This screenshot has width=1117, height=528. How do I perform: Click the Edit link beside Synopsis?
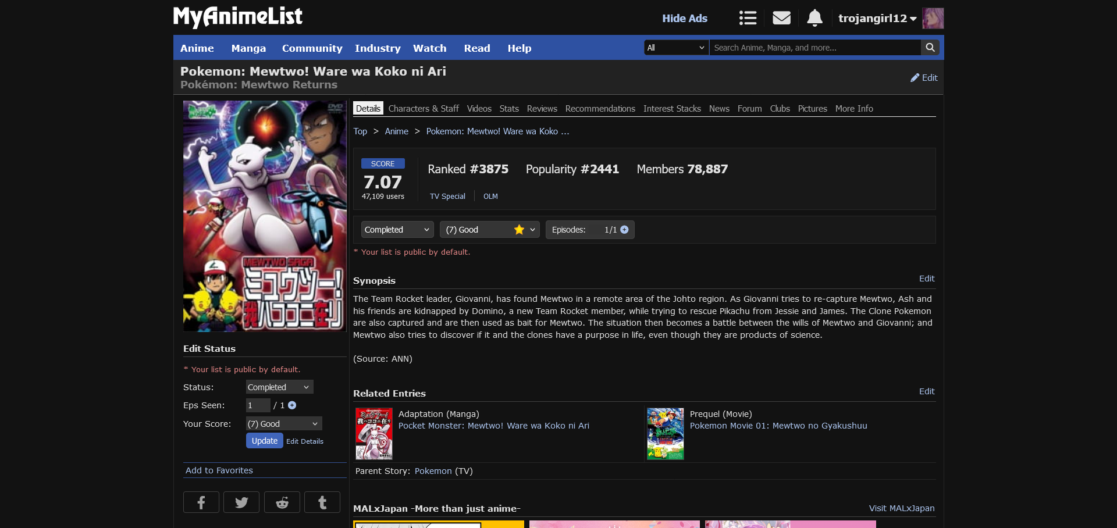point(927,279)
